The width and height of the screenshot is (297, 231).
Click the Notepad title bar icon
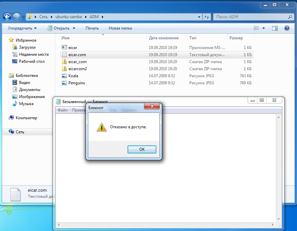coord(58,102)
